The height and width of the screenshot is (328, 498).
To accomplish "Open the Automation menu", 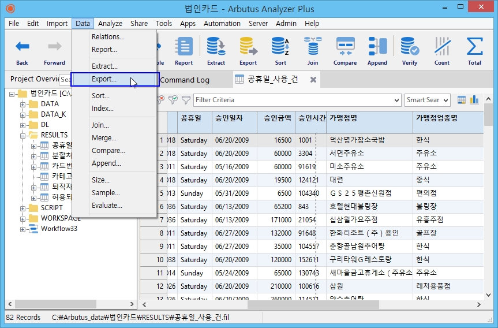I will point(222,24).
